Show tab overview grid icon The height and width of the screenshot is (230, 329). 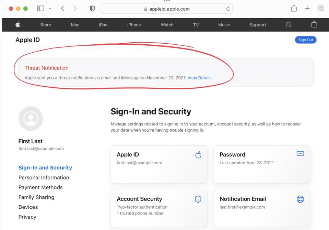point(320,9)
